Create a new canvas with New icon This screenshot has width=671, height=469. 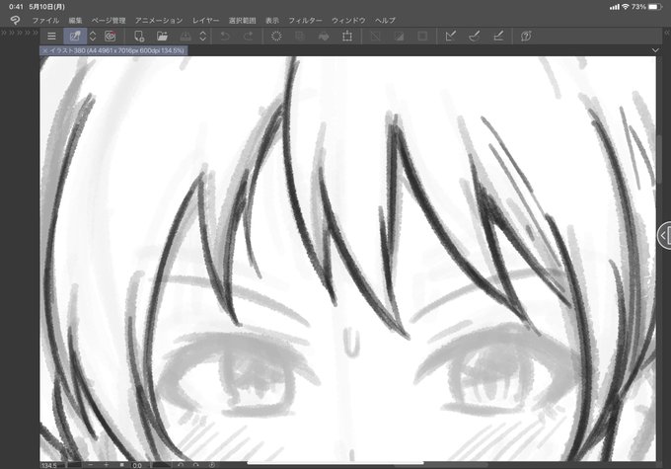[139, 37]
